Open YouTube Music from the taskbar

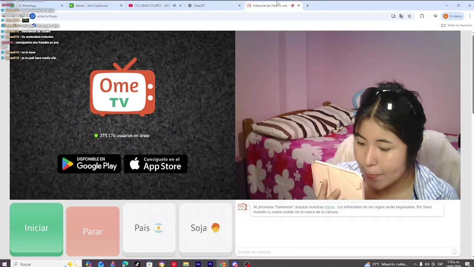pyautogui.click(x=174, y=264)
